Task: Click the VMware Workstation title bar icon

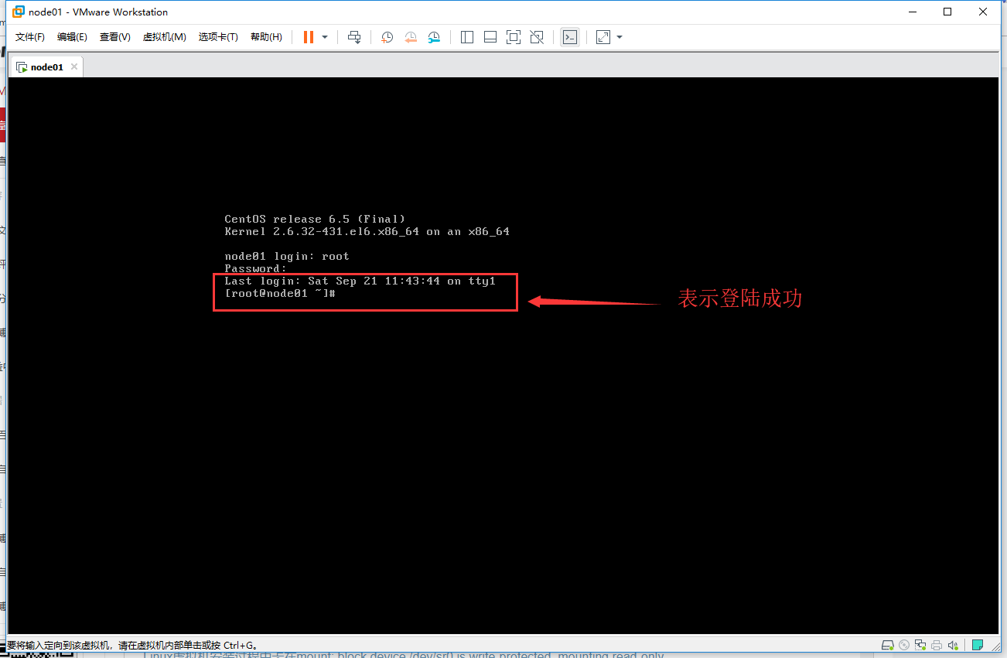Action: pyautogui.click(x=19, y=12)
